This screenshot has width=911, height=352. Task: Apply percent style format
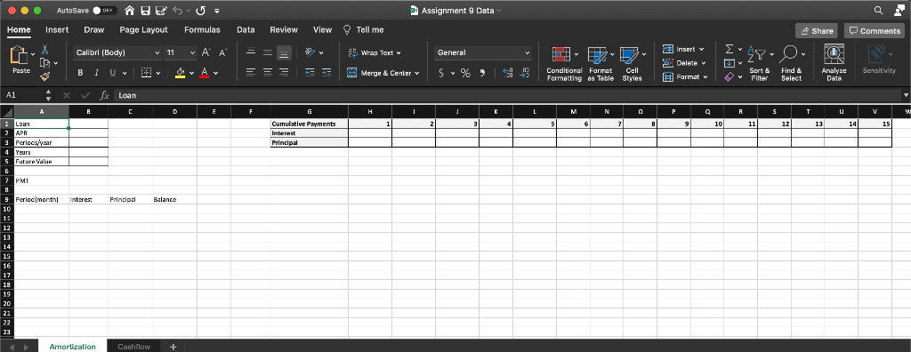tap(465, 73)
